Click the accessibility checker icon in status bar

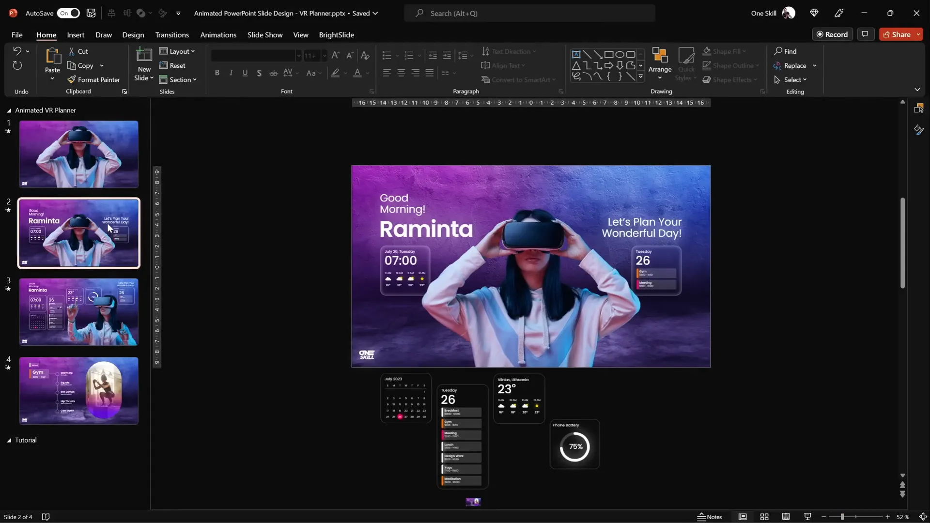(x=46, y=517)
